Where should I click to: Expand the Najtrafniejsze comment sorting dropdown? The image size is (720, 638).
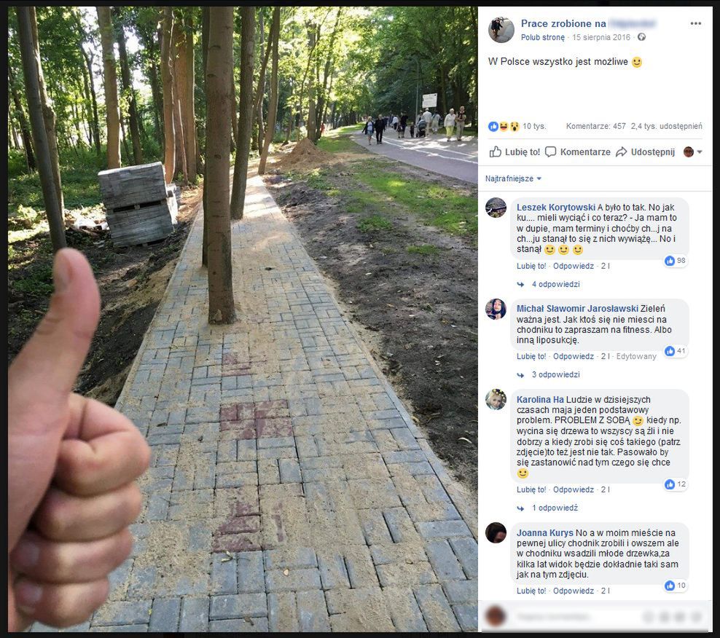[x=513, y=178]
